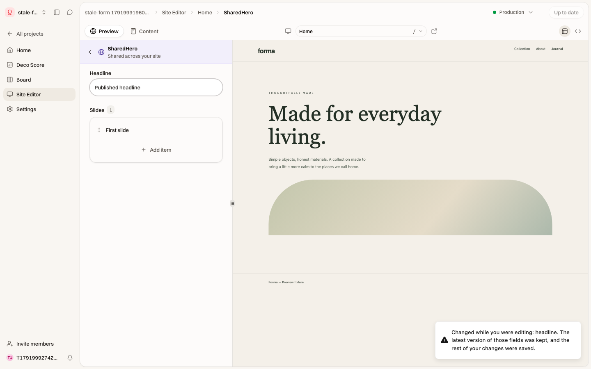Go back from SharedHero panel
The height and width of the screenshot is (369, 591).
90,52
